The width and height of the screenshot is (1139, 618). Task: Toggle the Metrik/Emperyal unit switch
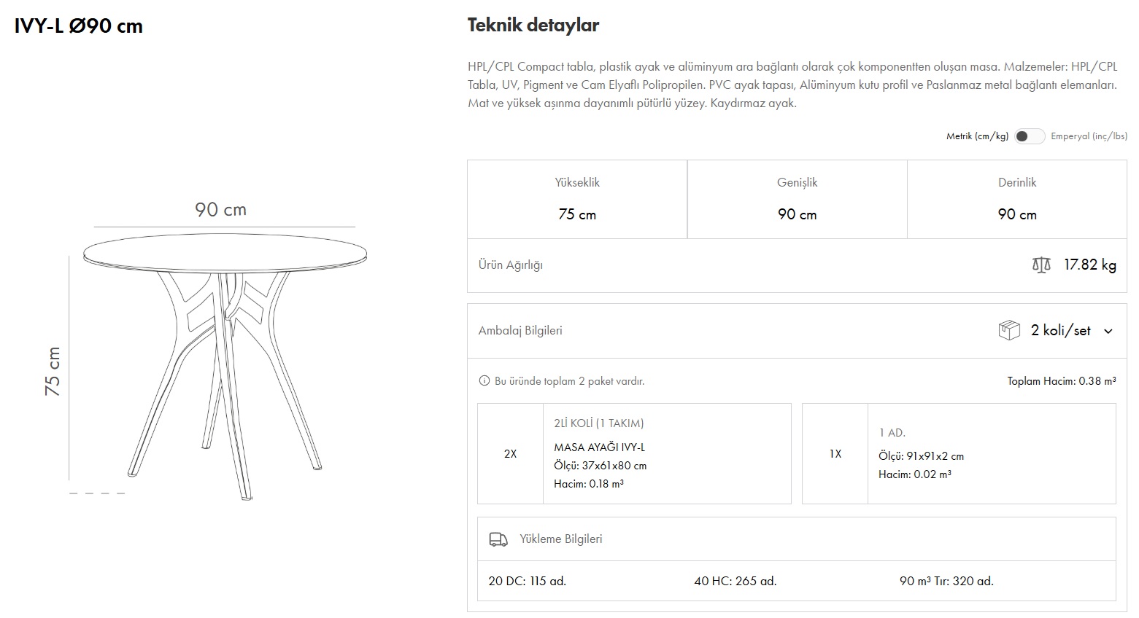(1029, 136)
